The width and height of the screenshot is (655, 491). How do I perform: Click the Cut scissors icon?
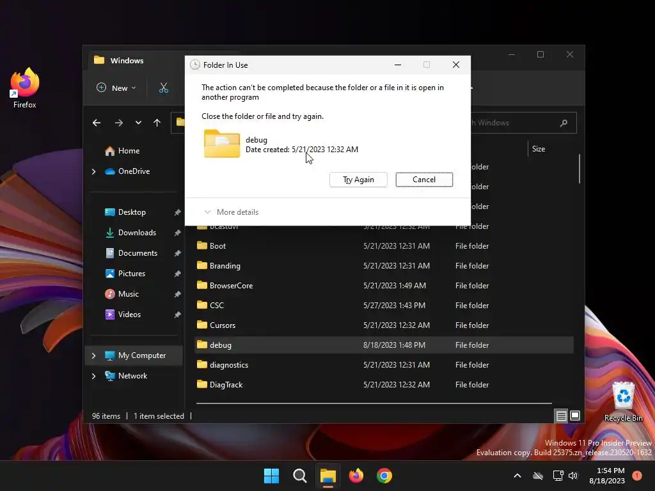point(163,88)
